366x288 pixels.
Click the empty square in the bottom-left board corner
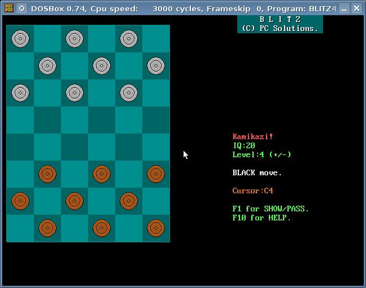click(x=20, y=228)
